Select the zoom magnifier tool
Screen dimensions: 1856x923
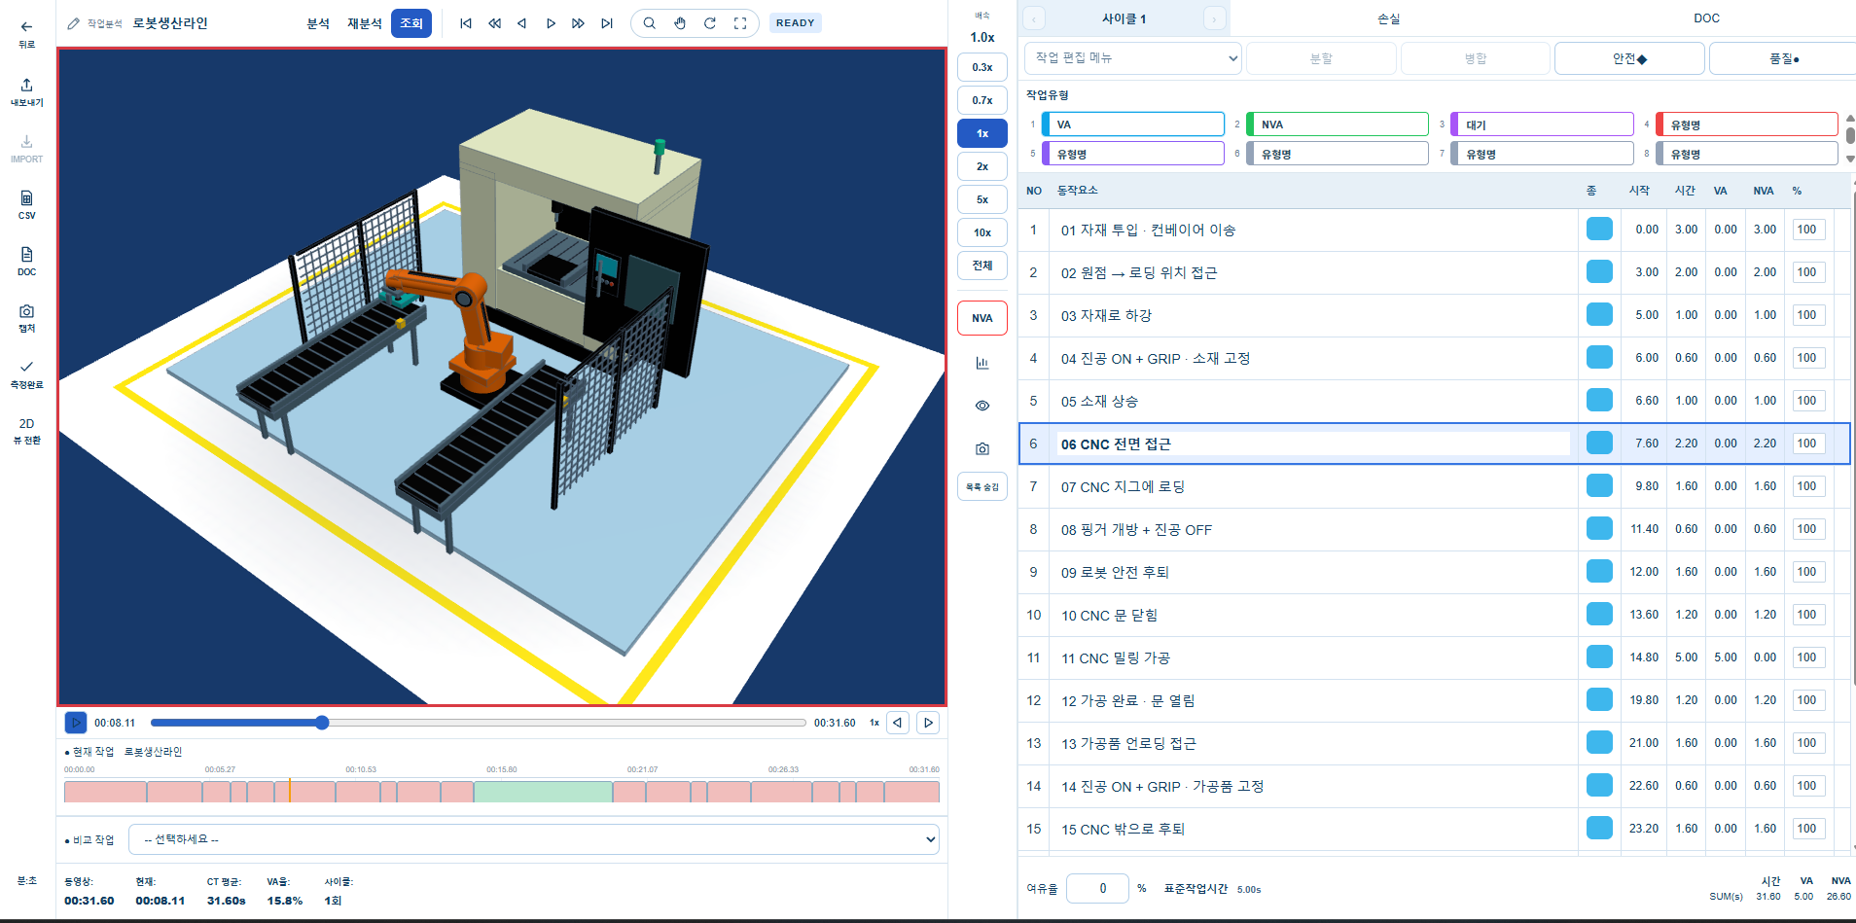click(x=649, y=23)
